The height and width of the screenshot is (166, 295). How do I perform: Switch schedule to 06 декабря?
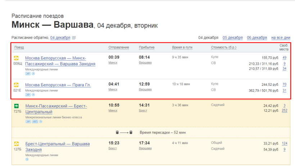pyautogui.click(x=257, y=38)
